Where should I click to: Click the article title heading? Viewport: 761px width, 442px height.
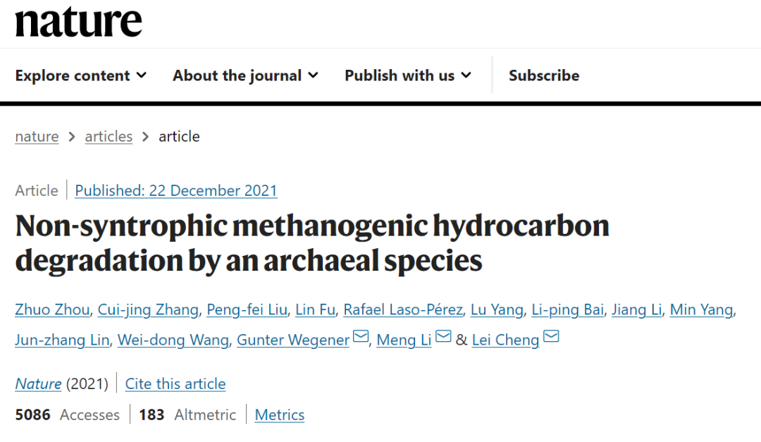(311, 243)
